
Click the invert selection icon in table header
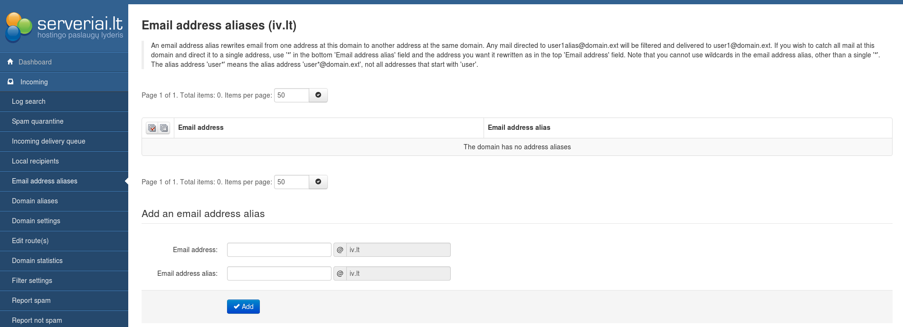tap(164, 128)
